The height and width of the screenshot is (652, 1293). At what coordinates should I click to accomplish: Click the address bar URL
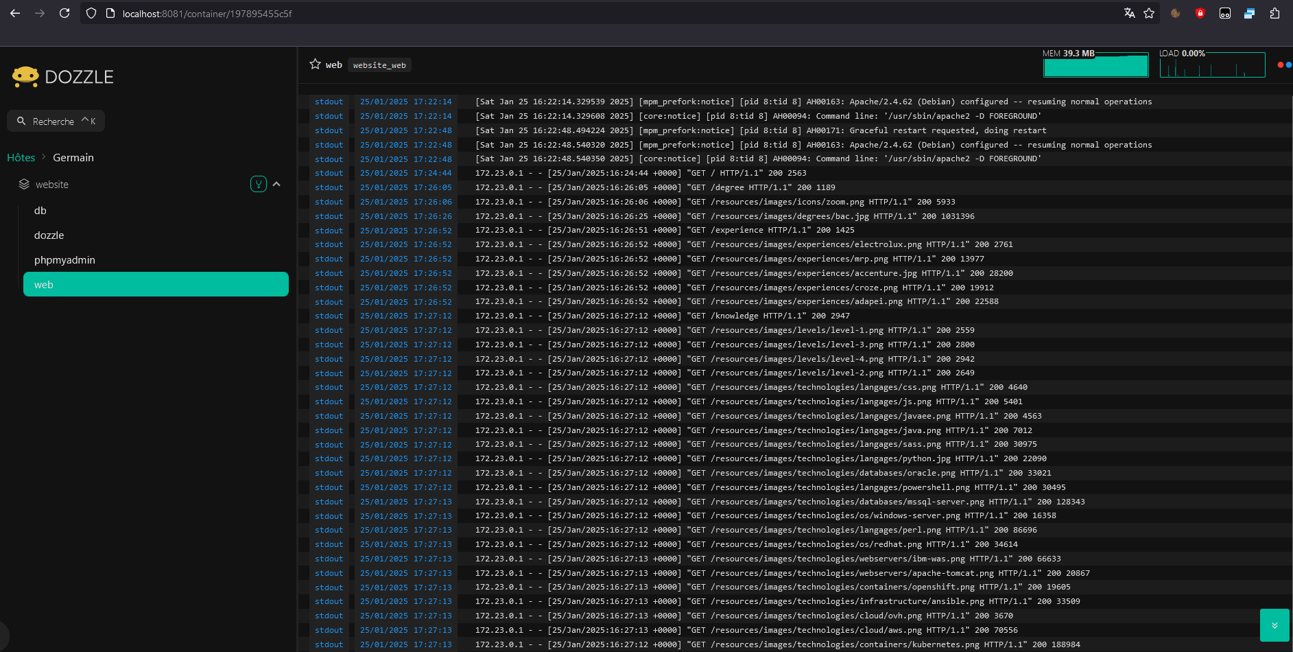click(207, 14)
